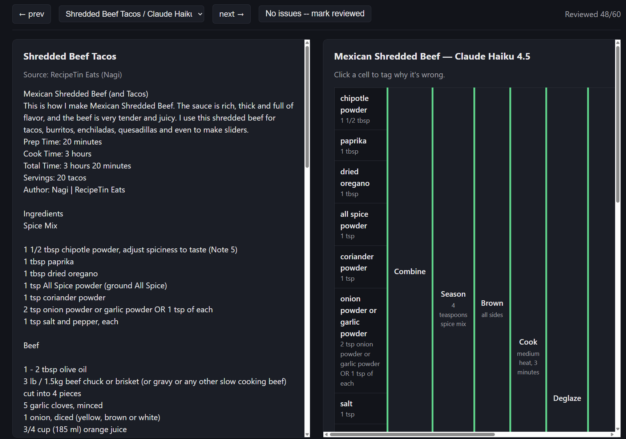Click the Reviewed 48/60 counter

(593, 14)
